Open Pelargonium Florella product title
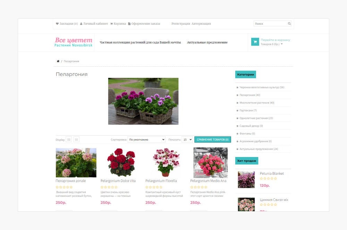The height and width of the screenshot is (230, 347). (x=161, y=181)
